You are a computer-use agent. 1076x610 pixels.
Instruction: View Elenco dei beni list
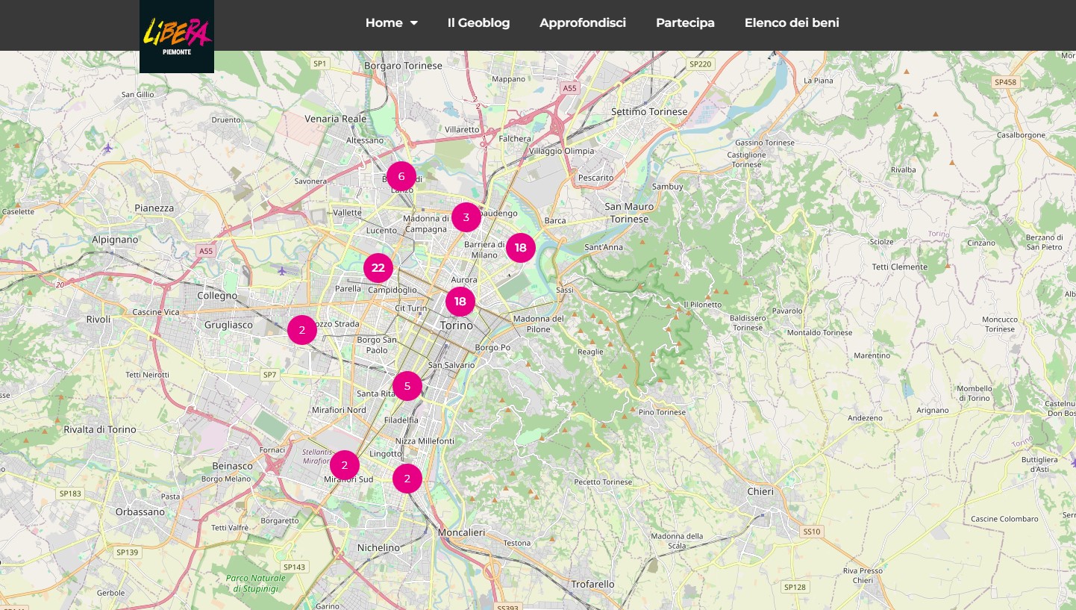click(x=792, y=23)
